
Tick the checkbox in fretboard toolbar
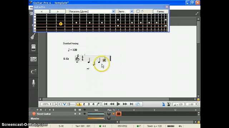(138, 11)
